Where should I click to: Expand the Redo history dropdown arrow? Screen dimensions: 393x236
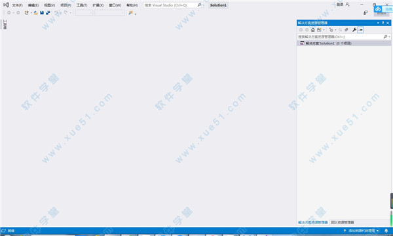[x=71, y=13]
